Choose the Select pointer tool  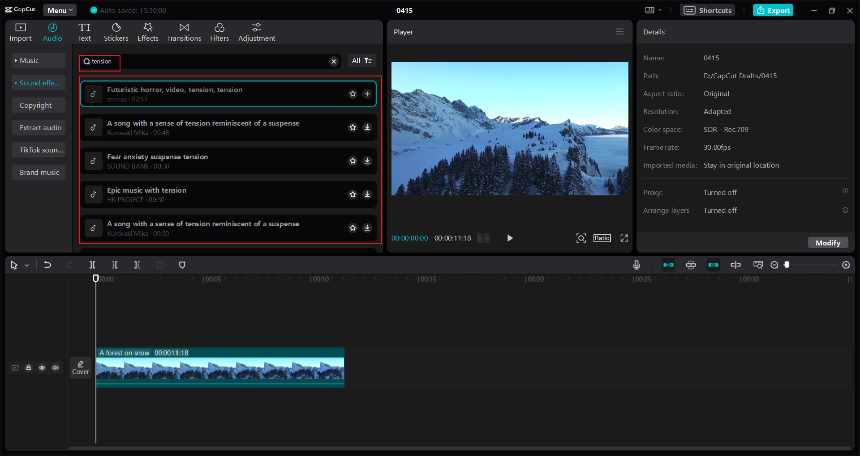pyautogui.click(x=14, y=265)
